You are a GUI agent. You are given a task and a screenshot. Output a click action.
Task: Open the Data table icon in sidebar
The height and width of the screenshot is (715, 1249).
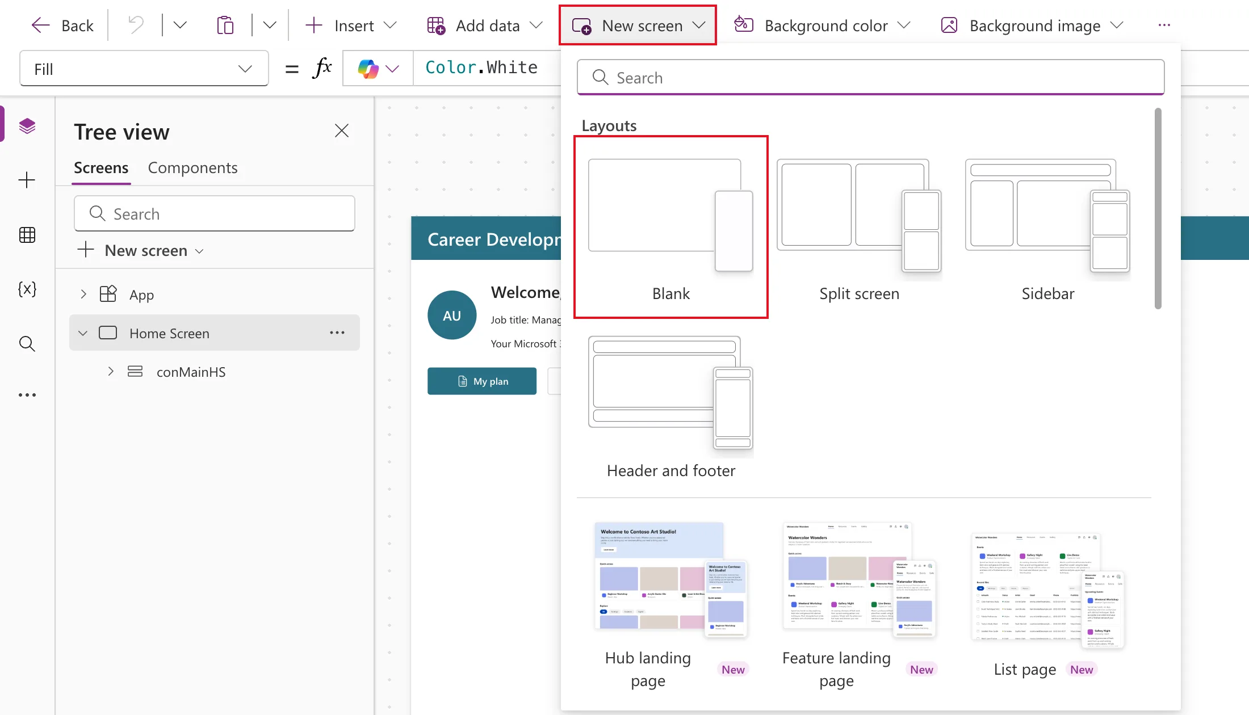coord(27,235)
